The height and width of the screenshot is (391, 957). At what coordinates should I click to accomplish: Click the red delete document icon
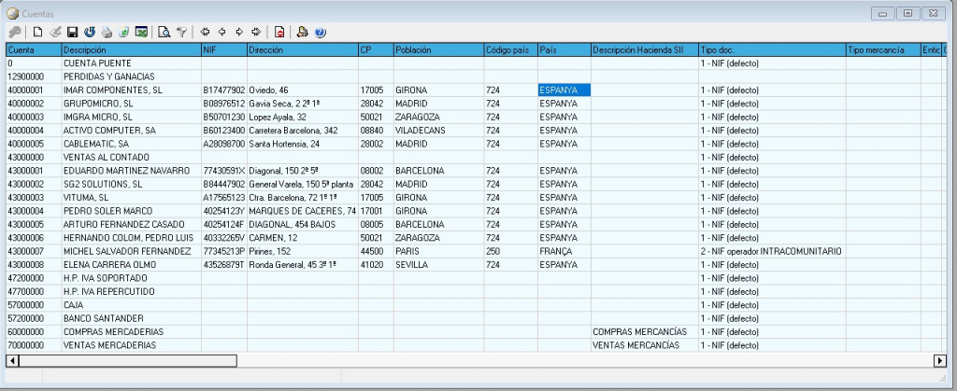279,33
